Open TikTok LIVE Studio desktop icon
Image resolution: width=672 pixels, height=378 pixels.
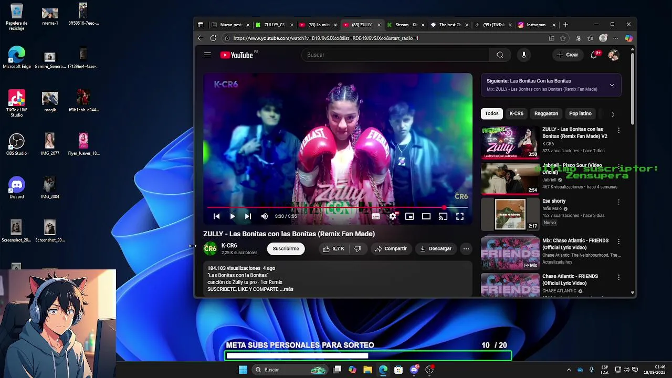16,103
